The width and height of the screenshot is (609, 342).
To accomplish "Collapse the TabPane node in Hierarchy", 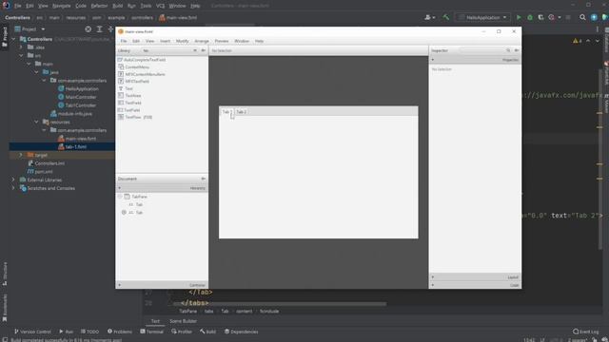I will pyautogui.click(x=120, y=197).
